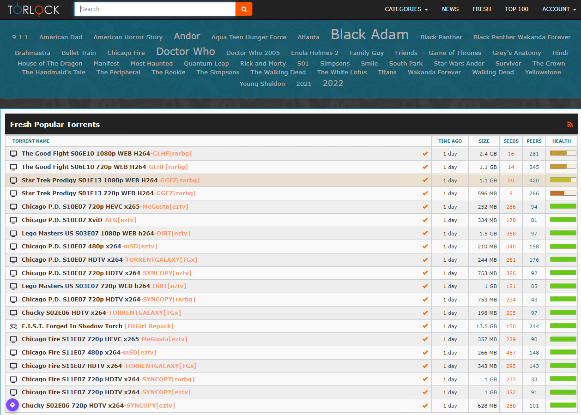Open the Top 100 page
This screenshot has width=581, height=415.
(x=516, y=9)
